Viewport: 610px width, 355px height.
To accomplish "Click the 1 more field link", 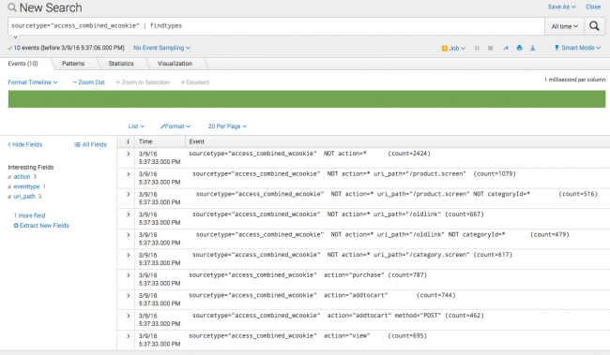I will click(x=30, y=215).
